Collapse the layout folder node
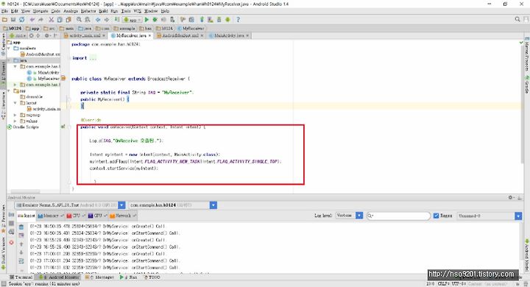530x287 pixels. pos(15,103)
